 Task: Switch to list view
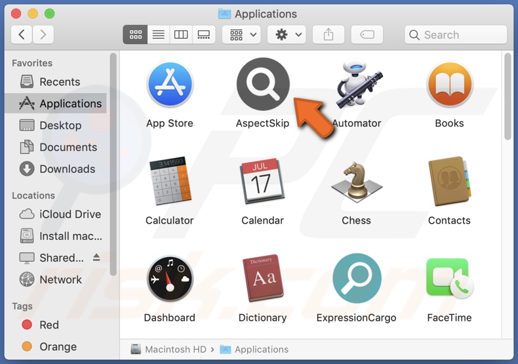click(x=158, y=34)
